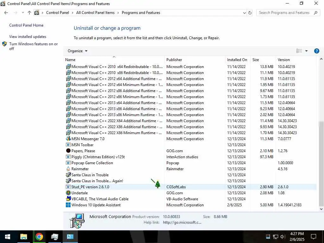This screenshot has width=324, height=243.
Task: Click the Stud_PE version 2.6.1.0 icon
Action: [68, 187]
